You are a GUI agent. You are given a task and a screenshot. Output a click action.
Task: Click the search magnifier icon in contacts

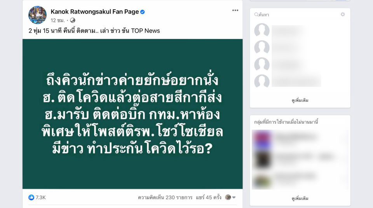click(256, 15)
